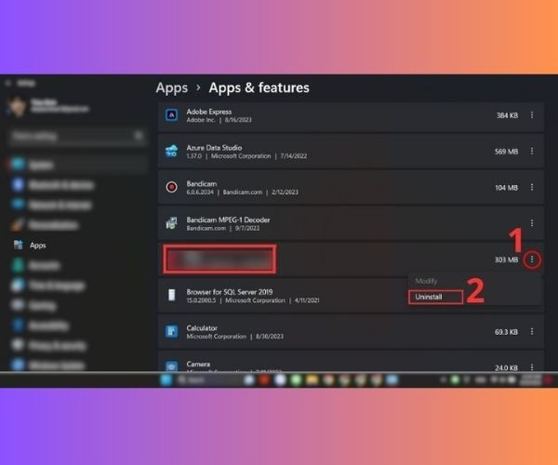Click the 569 MB size value
Screen dimensions: 558x465
506,152
